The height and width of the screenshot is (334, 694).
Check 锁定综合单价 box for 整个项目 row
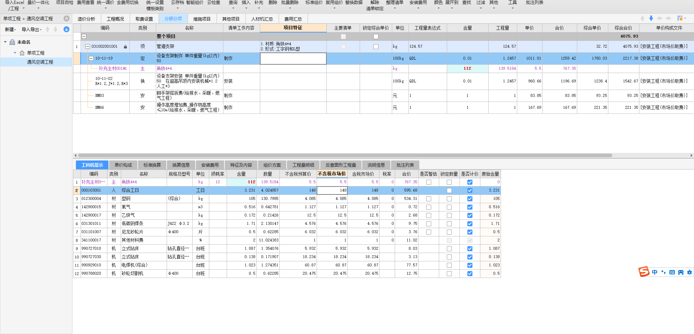tap(376, 37)
